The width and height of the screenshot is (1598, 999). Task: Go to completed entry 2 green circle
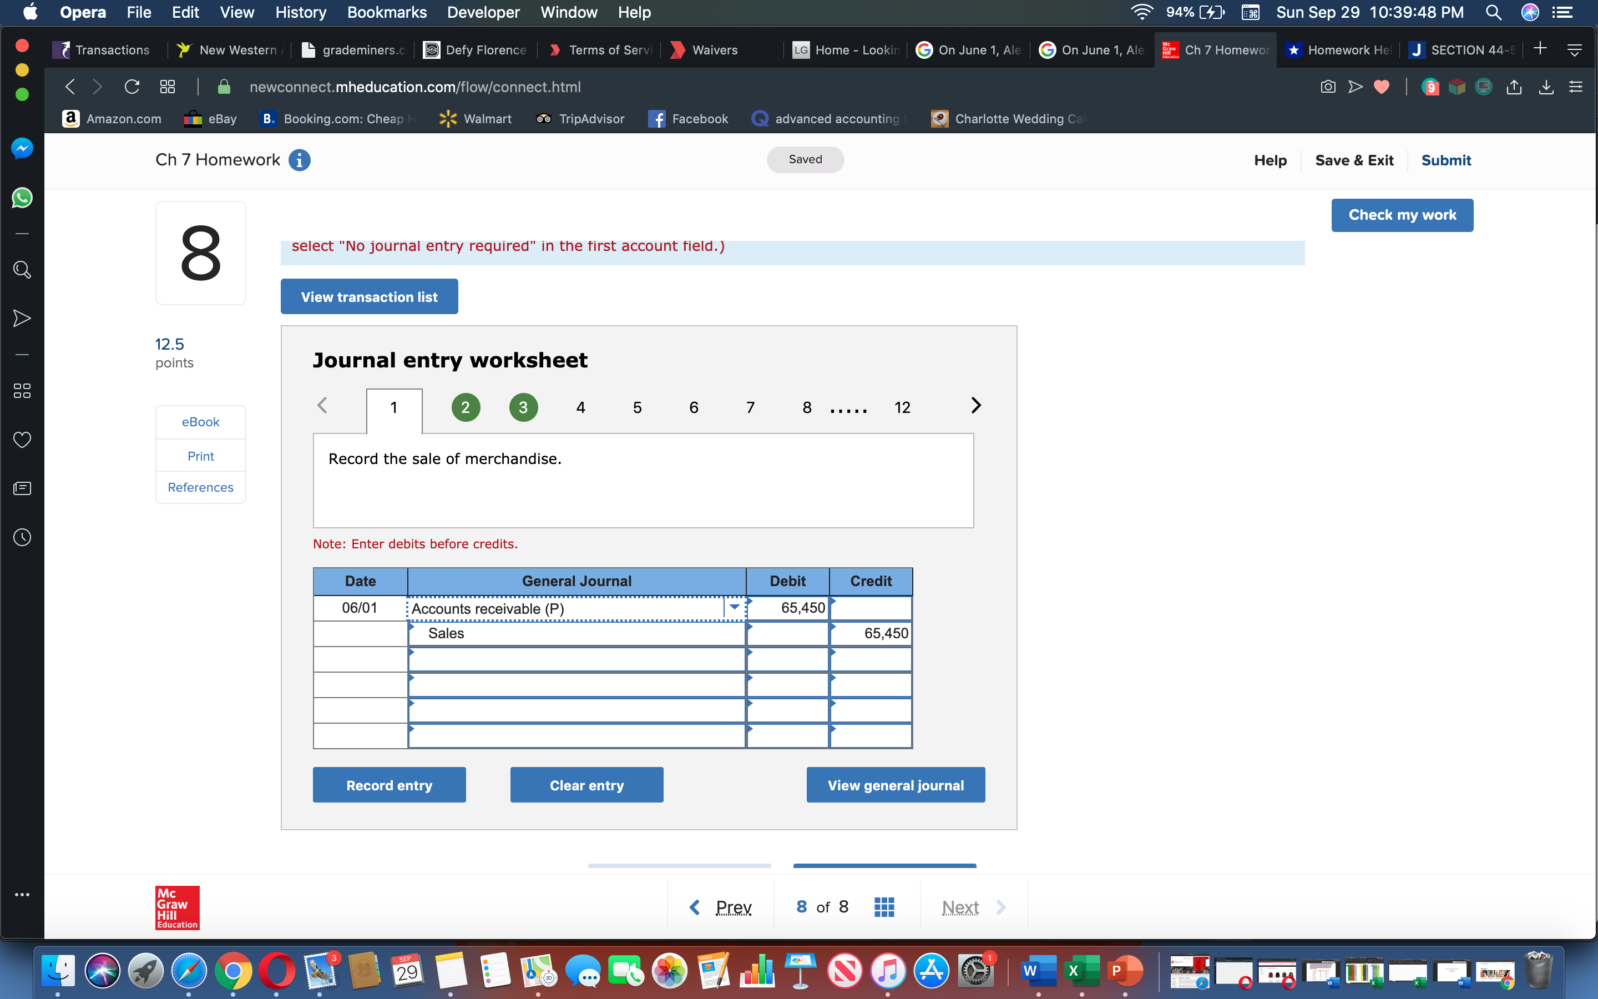[466, 408]
